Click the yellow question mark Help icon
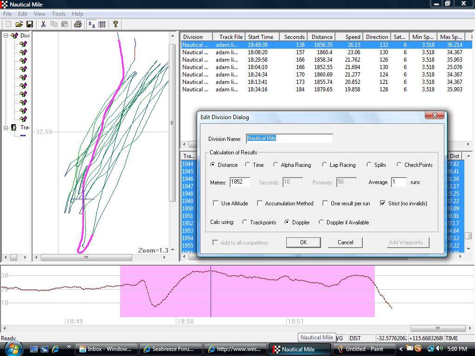Screen dimensions: 475x356 [x=116, y=24]
